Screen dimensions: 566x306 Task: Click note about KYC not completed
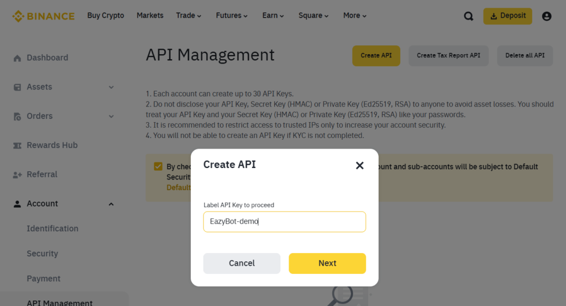tap(255, 136)
